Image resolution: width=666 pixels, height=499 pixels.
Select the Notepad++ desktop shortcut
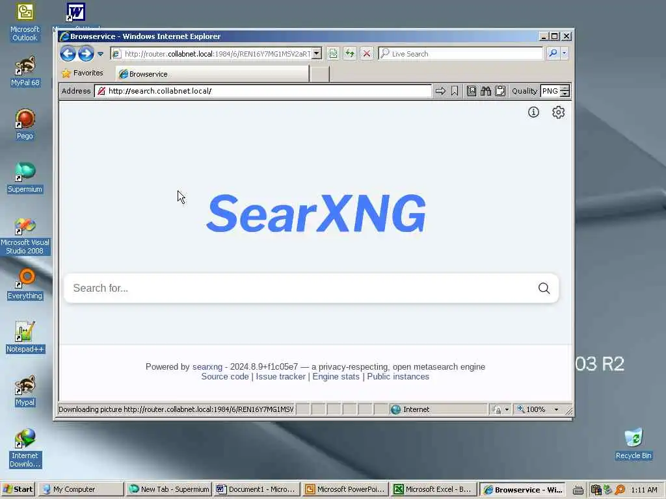point(25,338)
